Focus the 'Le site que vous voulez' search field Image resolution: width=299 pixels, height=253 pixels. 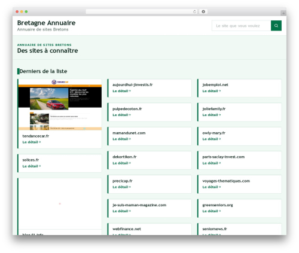click(241, 26)
